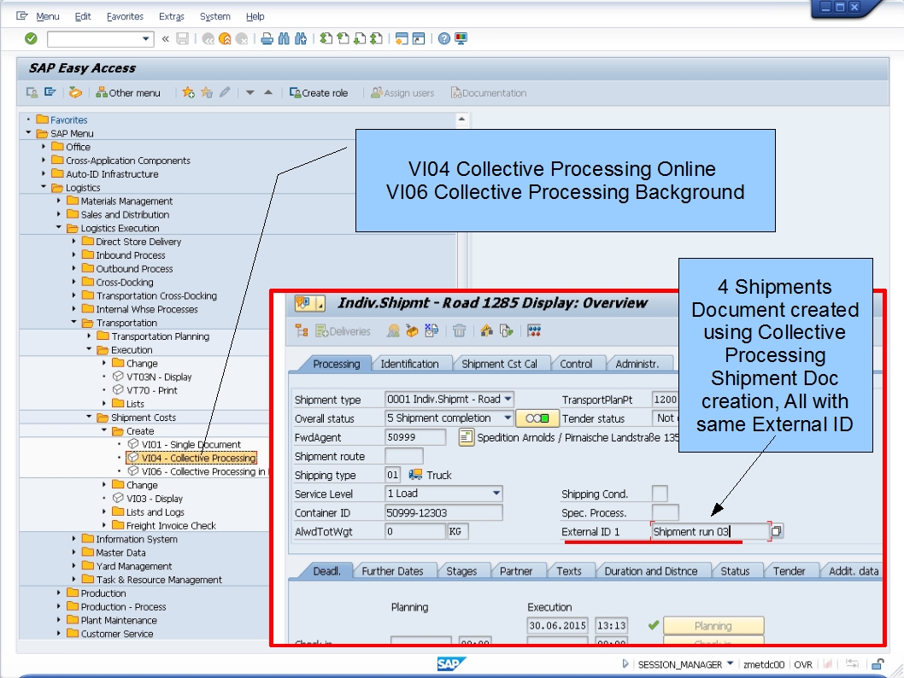The image size is (904, 678).
Task: Click the Find Next binoculars icon
Action: (x=301, y=38)
